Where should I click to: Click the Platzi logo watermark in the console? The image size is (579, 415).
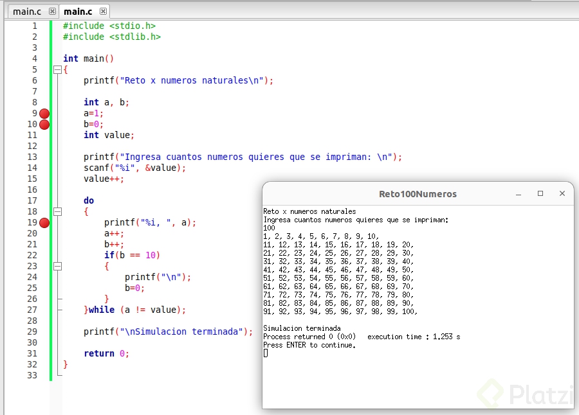click(x=515, y=393)
